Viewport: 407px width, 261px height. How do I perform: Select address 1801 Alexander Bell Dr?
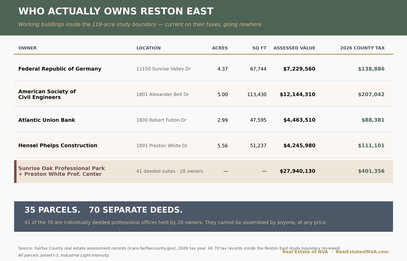(x=162, y=94)
